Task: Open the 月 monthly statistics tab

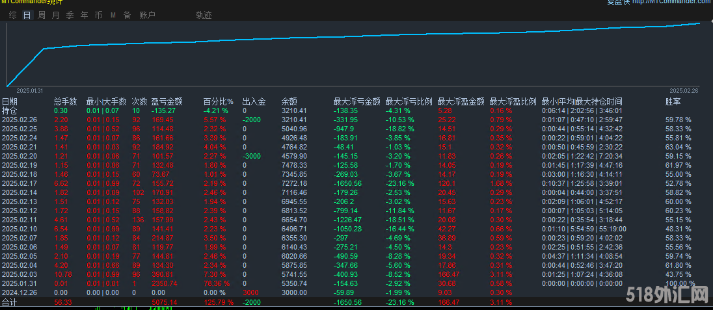Action: click(55, 15)
